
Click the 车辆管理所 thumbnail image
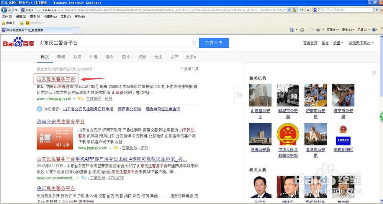(343, 134)
